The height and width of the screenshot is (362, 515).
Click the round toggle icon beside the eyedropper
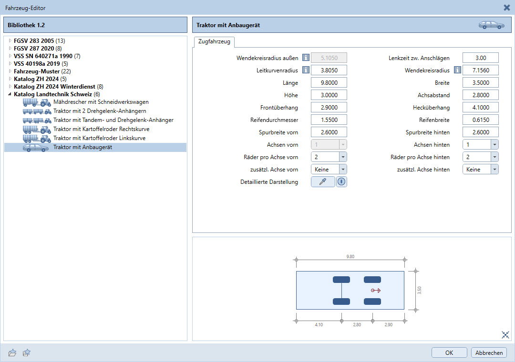click(x=341, y=181)
